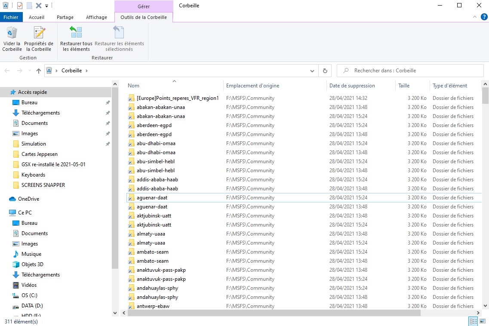Go up one folder level arrow
Viewport: 489px width, 326px height.
39,71
